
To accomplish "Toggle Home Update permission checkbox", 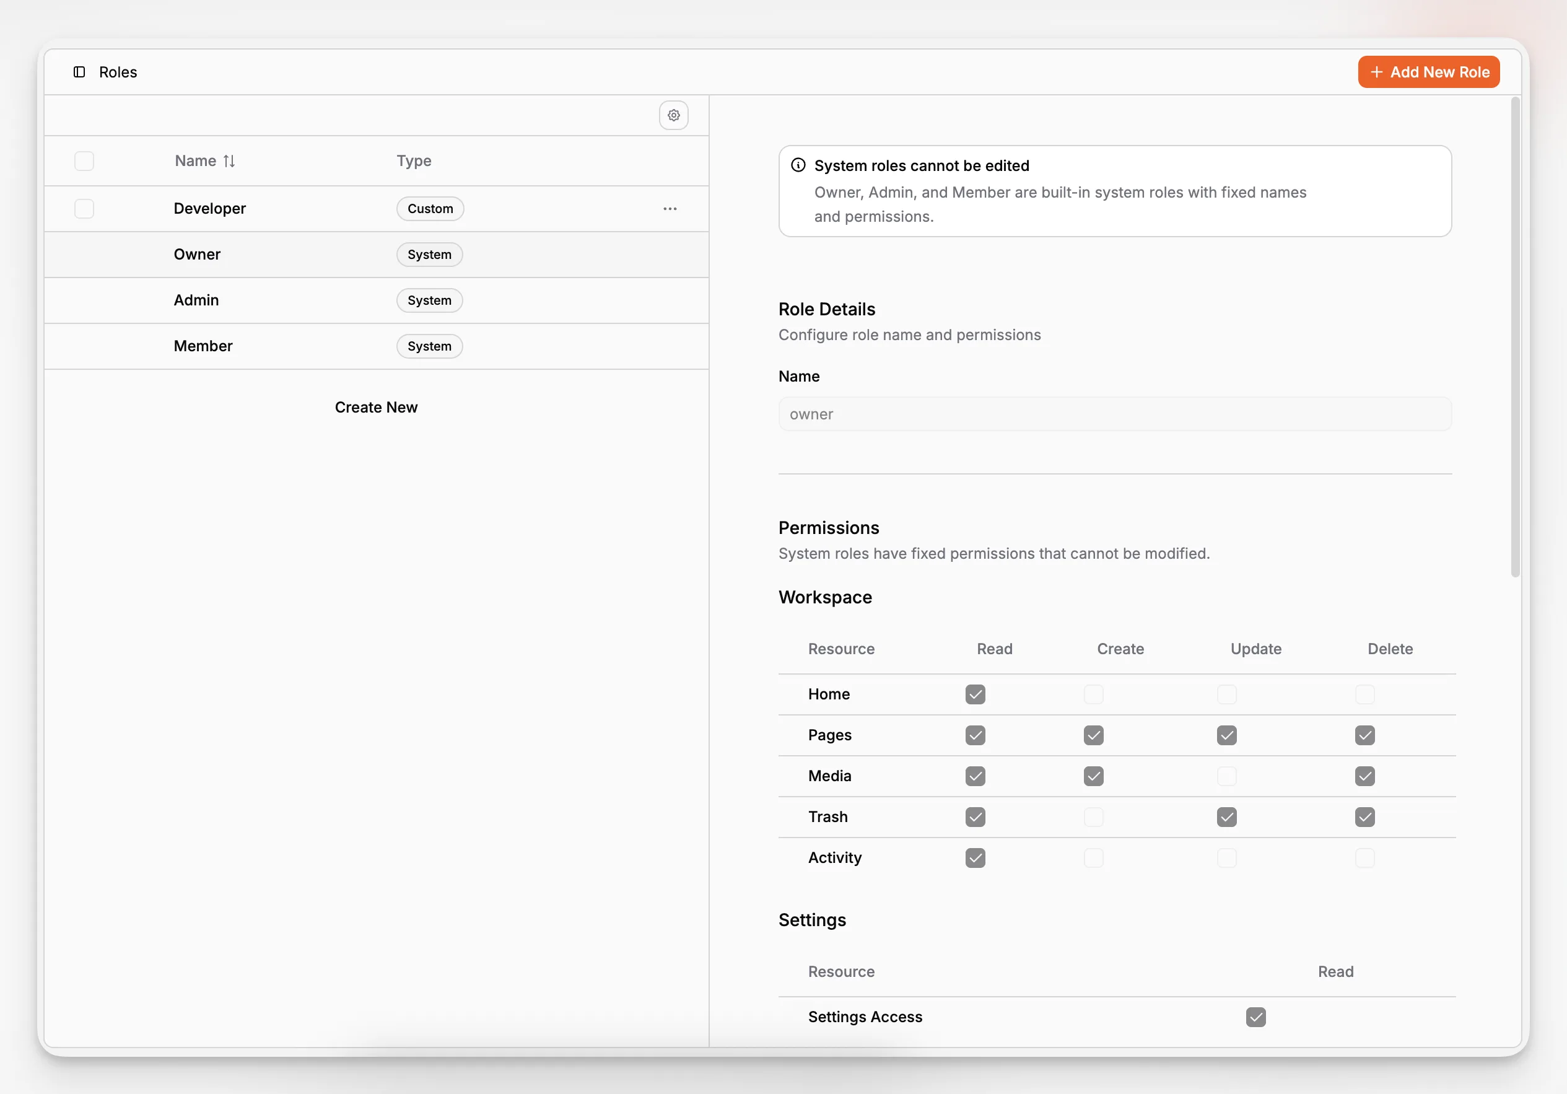I will pyautogui.click(x=1226, y=694).
